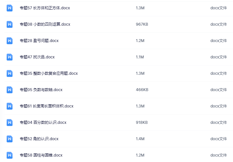This screenshot has width=233, height=162.
Task: Click the Word icon for 专题35 整数小数复合应用题.docx
Action: point(10,73)
